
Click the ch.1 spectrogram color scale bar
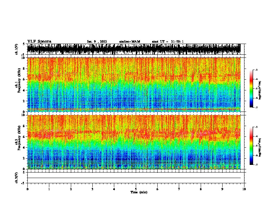[x=251, y=89]
